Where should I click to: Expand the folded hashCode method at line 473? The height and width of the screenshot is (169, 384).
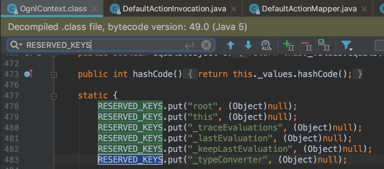click(x=54, y=75)
